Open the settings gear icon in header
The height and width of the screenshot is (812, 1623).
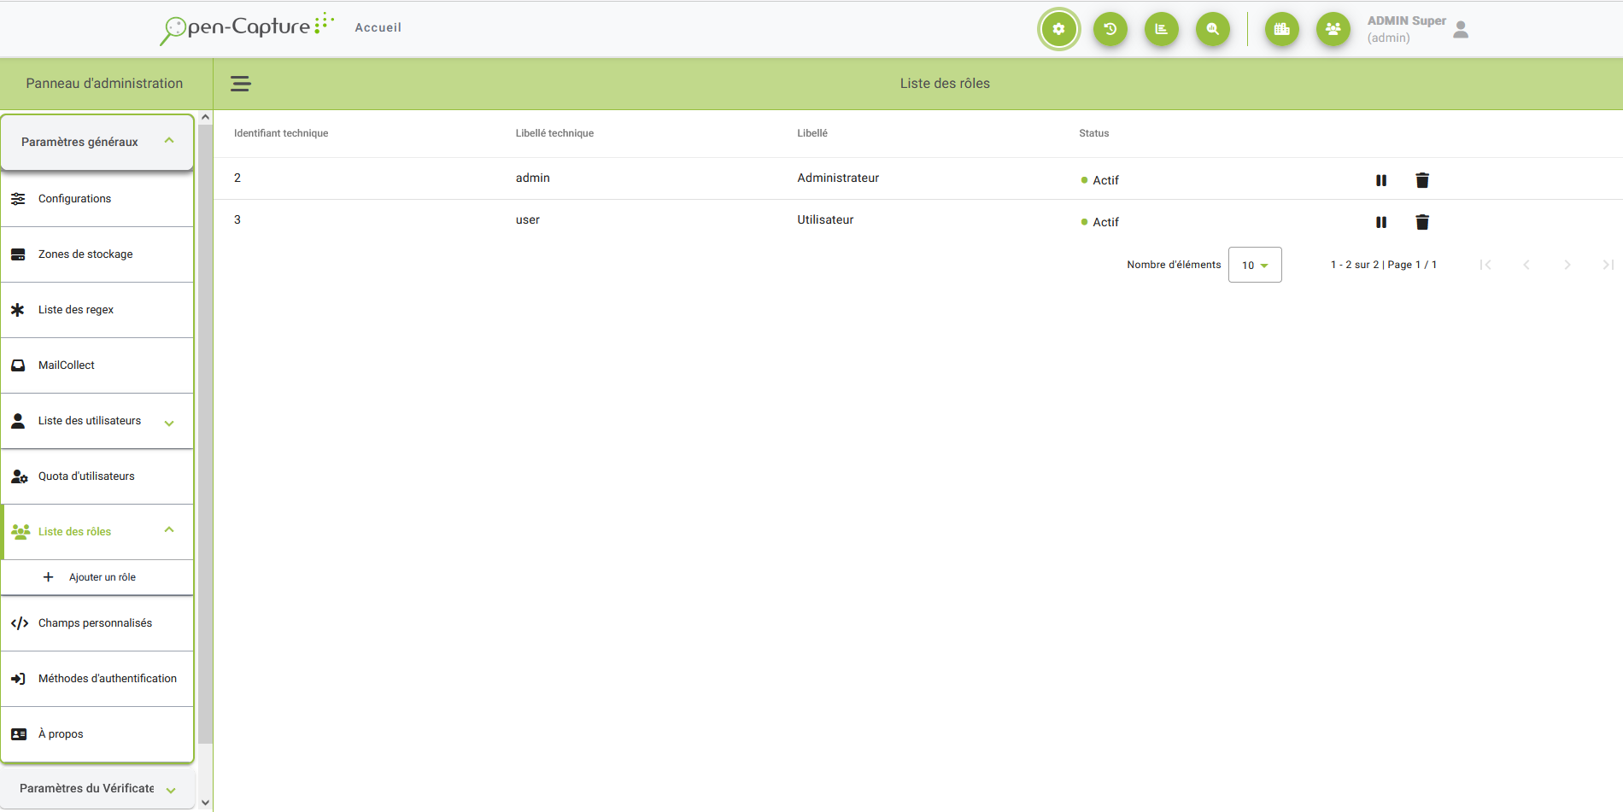click(x=1058, y=29)
